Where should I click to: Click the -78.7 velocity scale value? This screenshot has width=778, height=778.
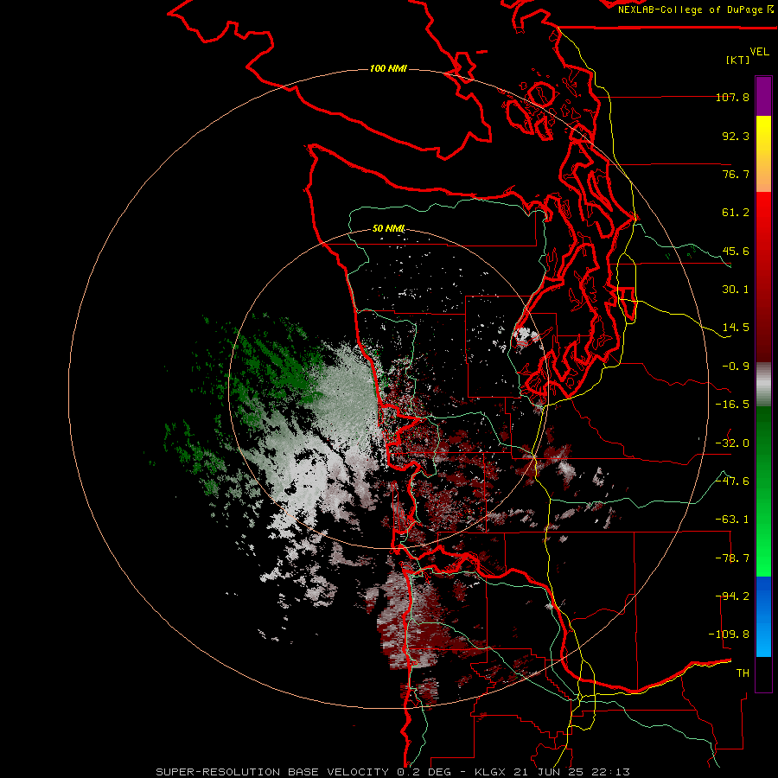coord(732,558)
